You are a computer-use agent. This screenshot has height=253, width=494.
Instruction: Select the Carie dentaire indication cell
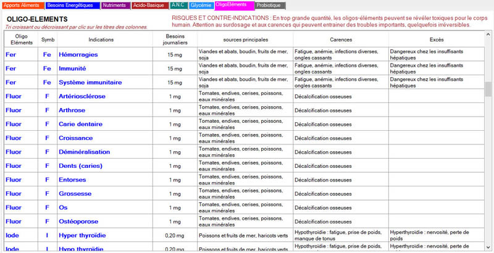pyautogui.click(x=105, y=124)
